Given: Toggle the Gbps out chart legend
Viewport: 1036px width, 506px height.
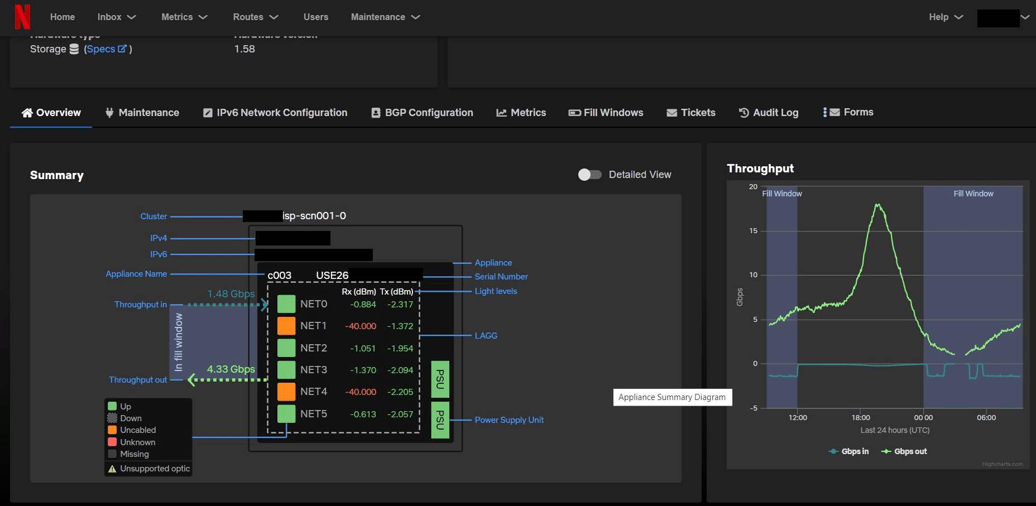Looking at the screenshot, I should 904,451.
